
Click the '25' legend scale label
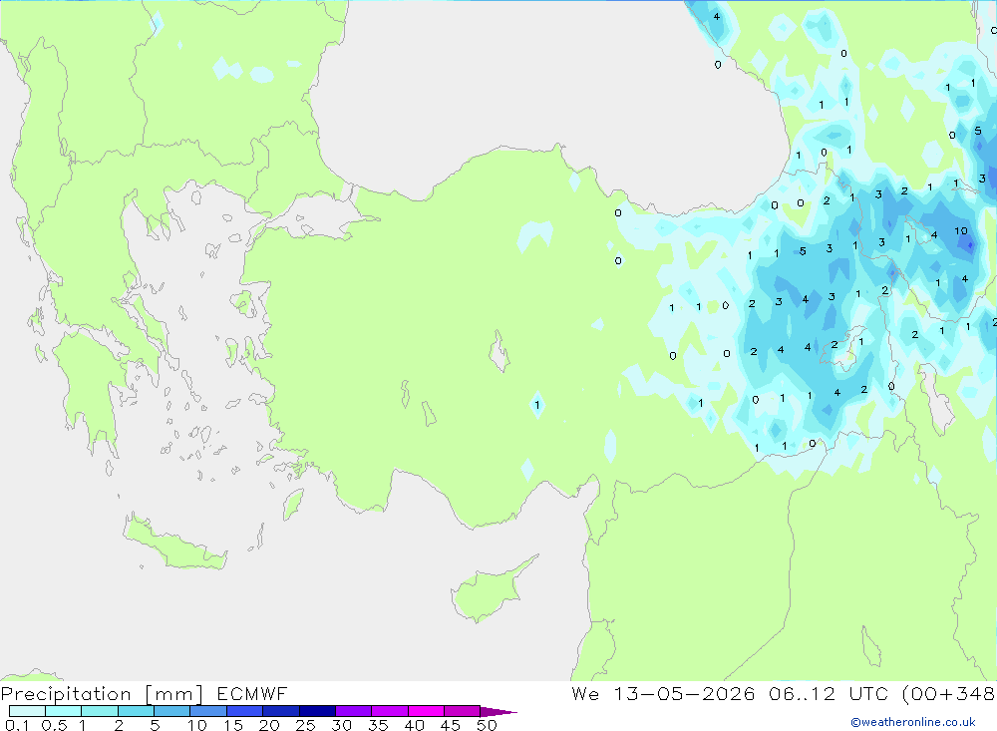306,725
